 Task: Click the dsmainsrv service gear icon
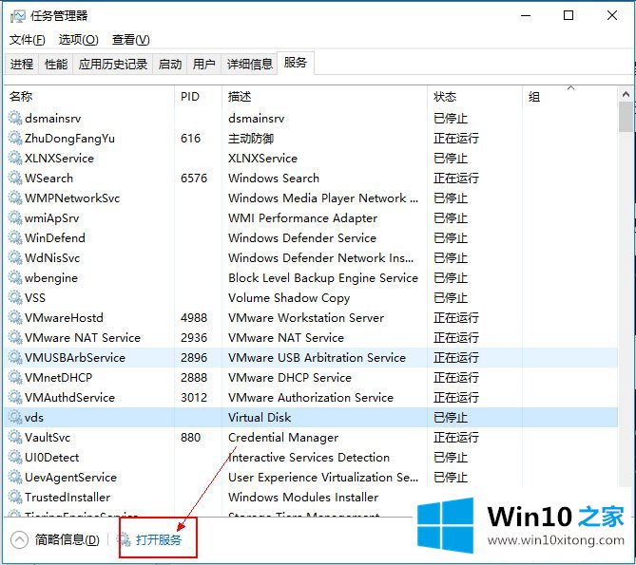(x=15, y=118)
